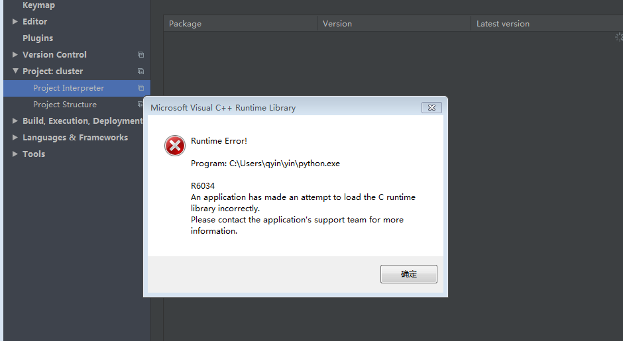Open the Plugins settings page
623x341 pixels.
pos(38,38)
